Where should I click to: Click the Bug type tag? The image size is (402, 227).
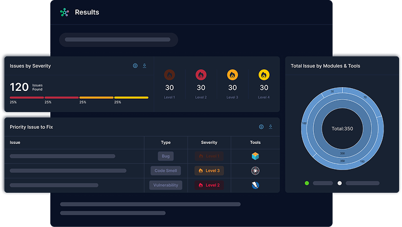pyautogui.click(x=166, y=156)
